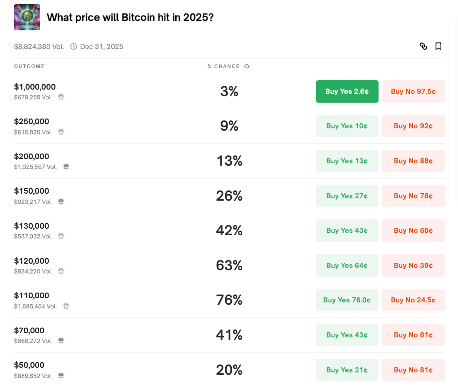Expand the $130,000 outcome row
This screenshot has width=458, height=392.
[x=229, y=231]
